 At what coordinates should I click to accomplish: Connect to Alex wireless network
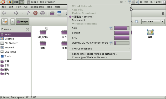(x=99, y=28)
